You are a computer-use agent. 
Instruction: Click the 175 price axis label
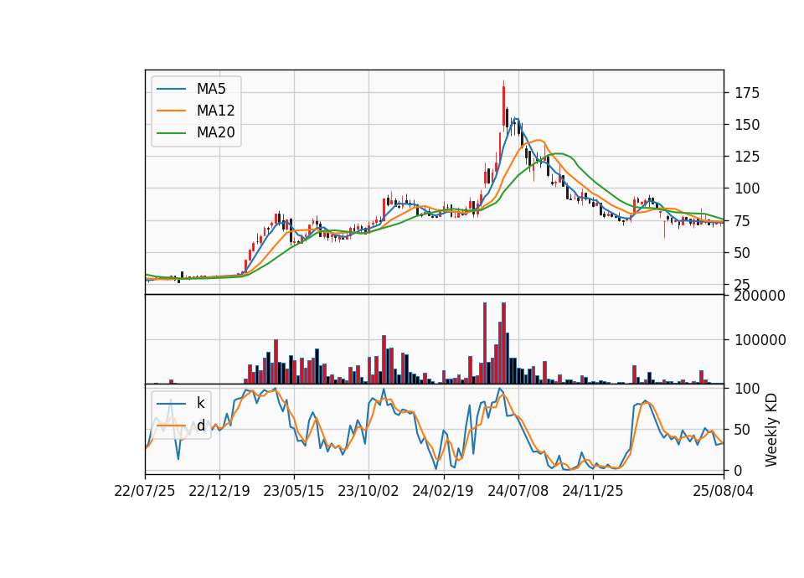[747, 93]
